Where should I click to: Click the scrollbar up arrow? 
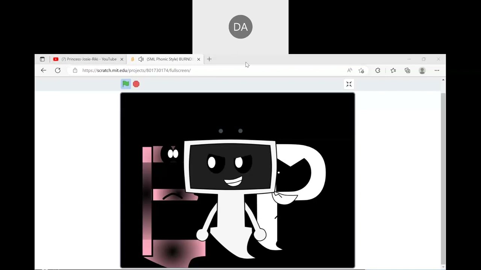click(443, 80)
